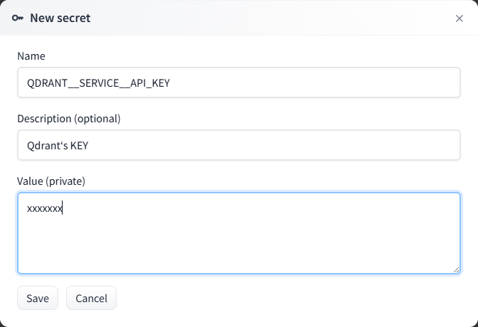Image resolution: width=478 pixels, height=327 pixels.
Task: Close the New secret dialog
Action: pos(460,18)
